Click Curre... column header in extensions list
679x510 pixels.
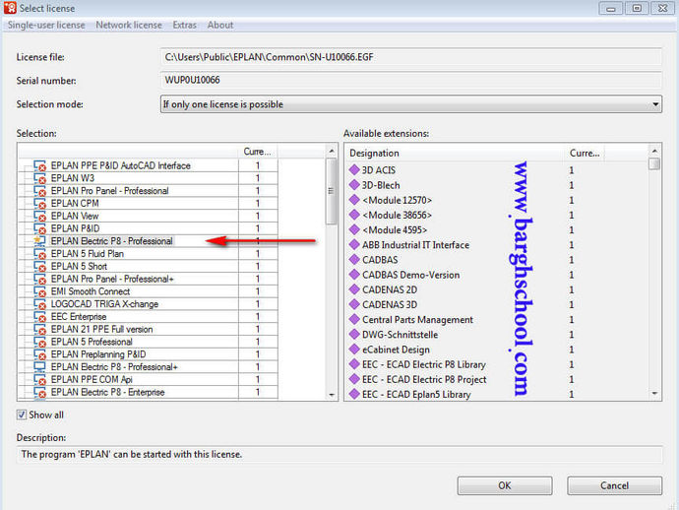pos(585,153)
